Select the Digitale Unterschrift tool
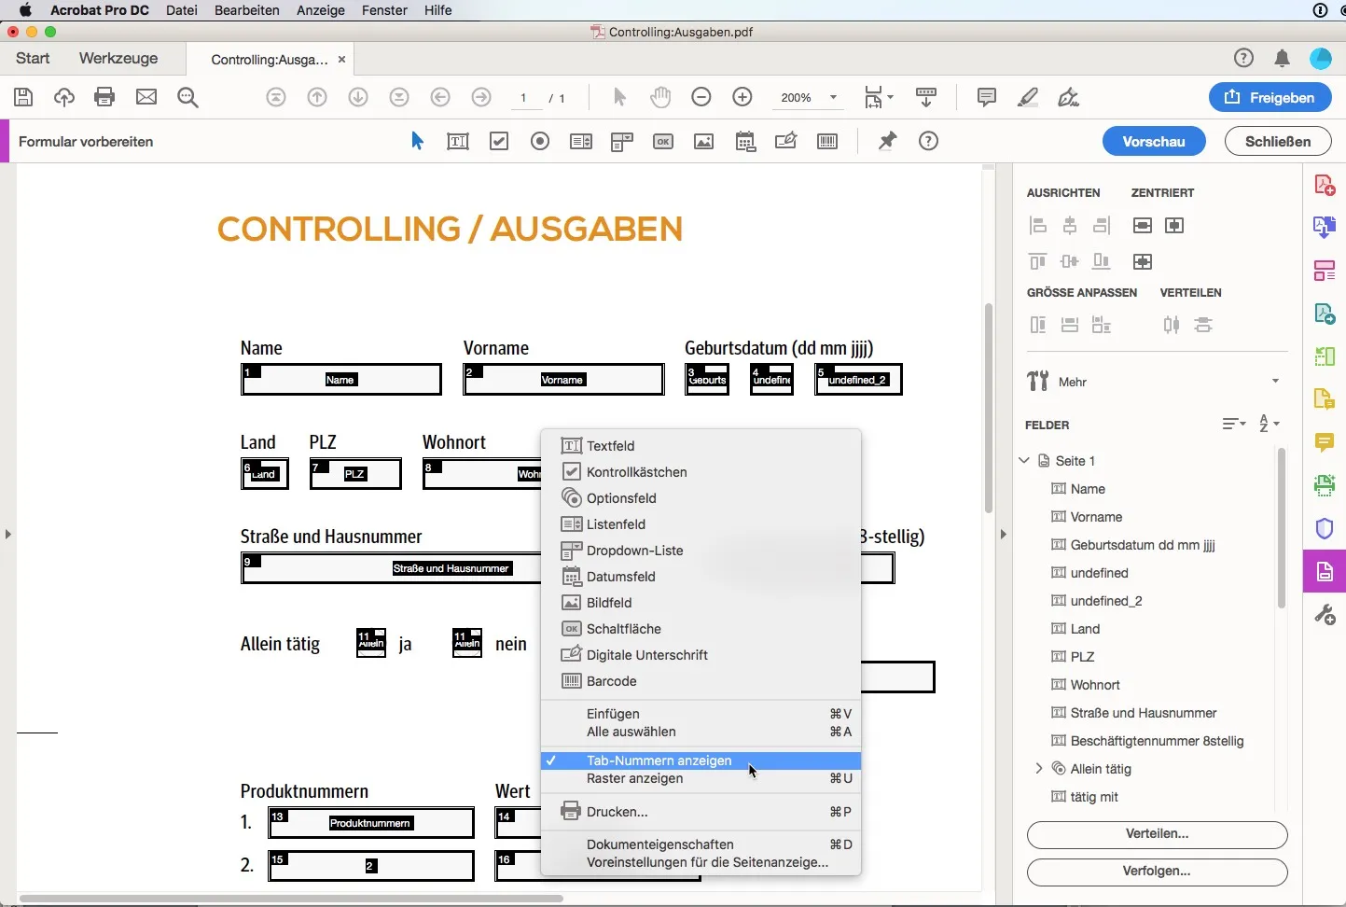The width and height of the screenshot is (1346, 907). (786, 141)
